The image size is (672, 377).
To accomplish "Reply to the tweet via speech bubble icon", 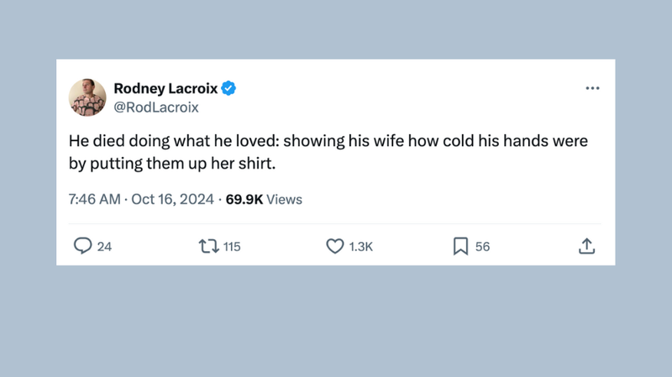I will coord(82,246).
